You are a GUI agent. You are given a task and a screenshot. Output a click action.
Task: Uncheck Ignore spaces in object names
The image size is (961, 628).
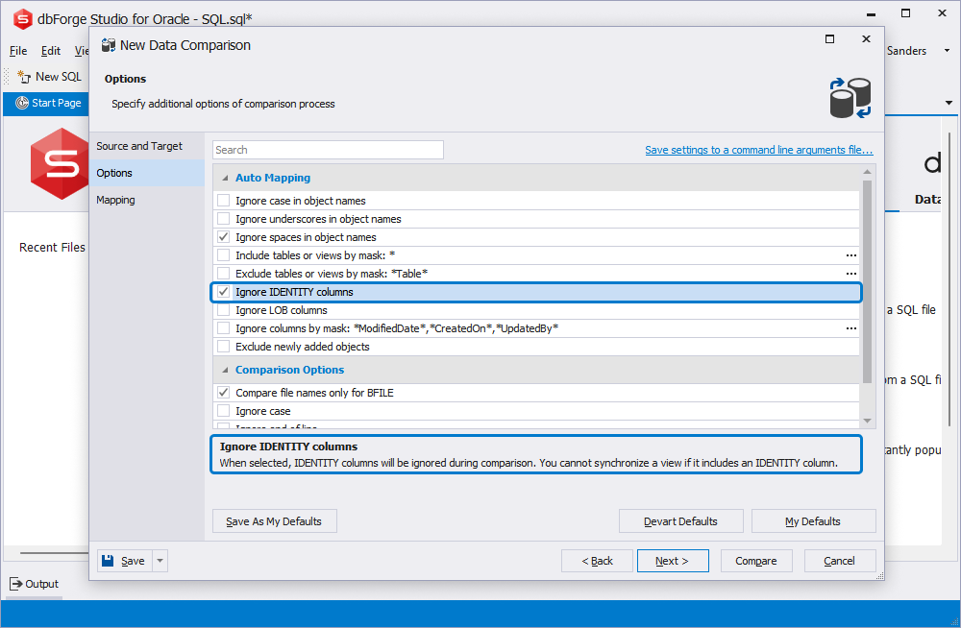pos(224,237)
